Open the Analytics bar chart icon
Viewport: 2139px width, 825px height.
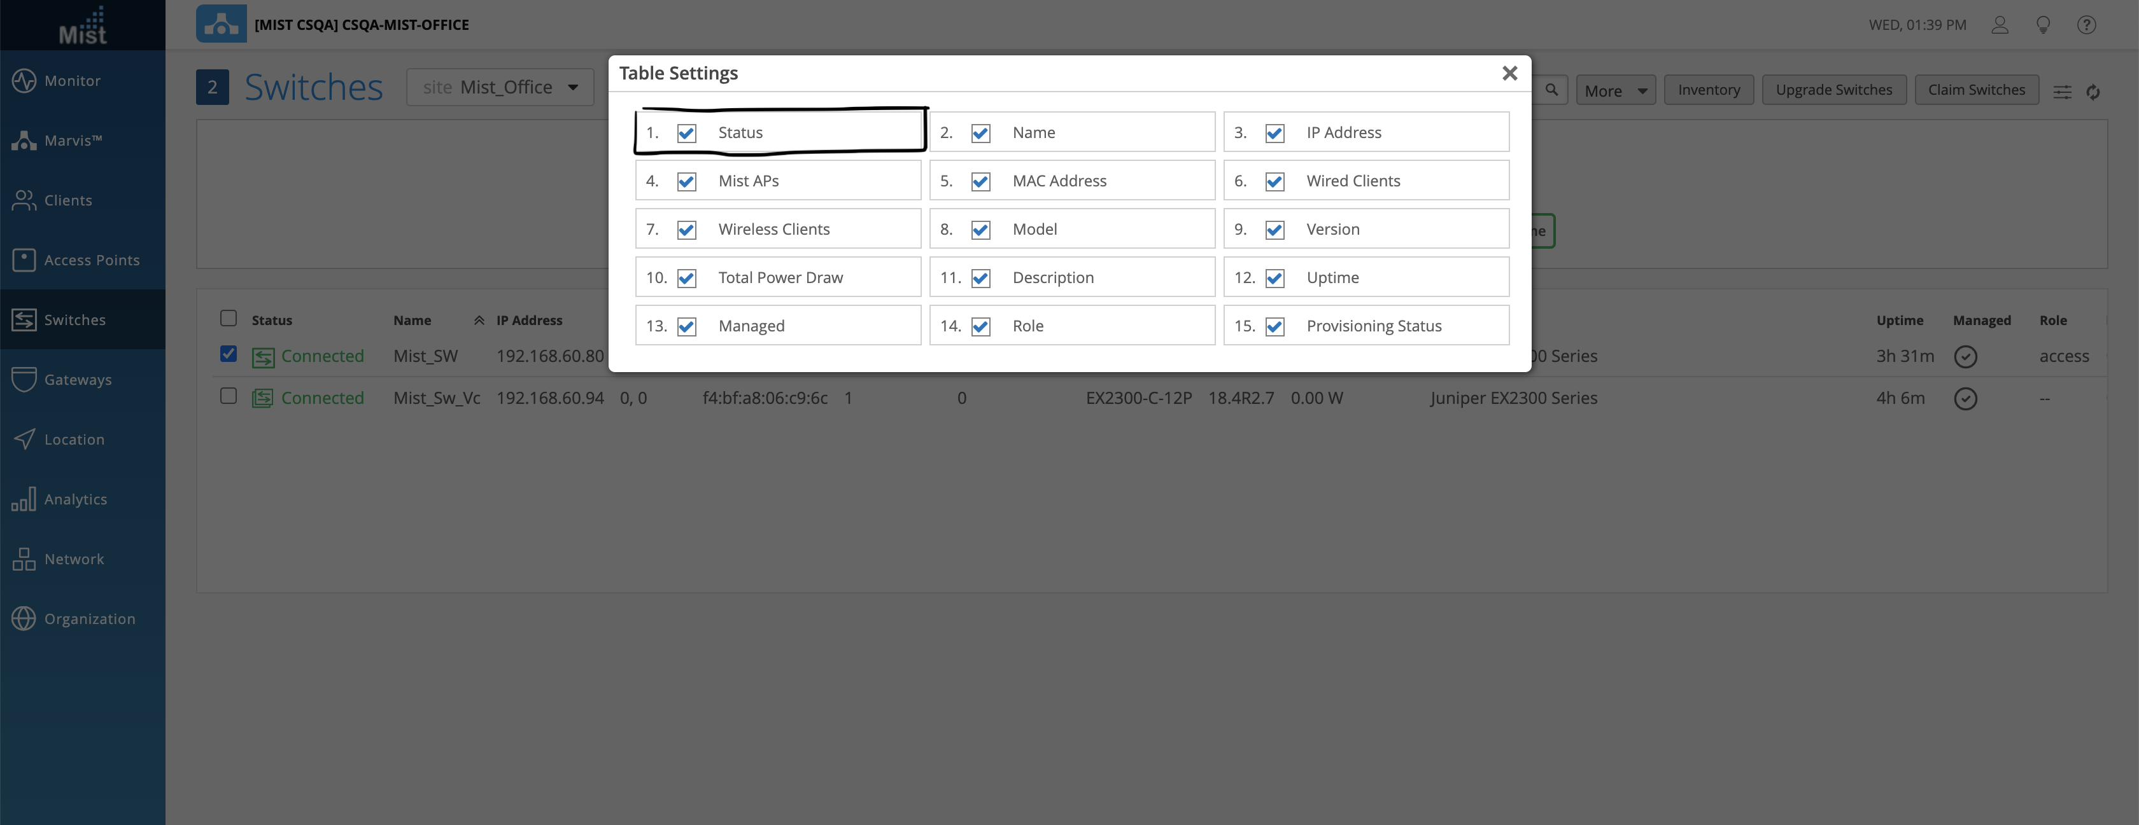(24, 499)
